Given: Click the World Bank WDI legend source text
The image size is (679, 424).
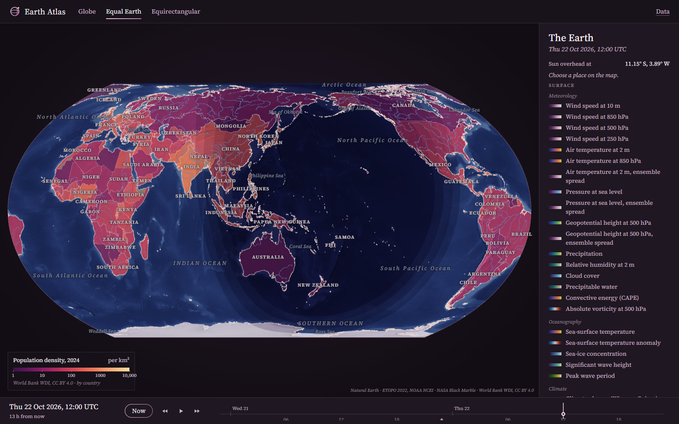Looking at the screenshot, I should [56, 383].
